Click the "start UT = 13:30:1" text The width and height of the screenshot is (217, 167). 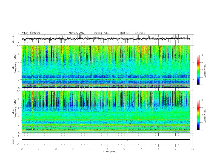click(x=132, y=33)
